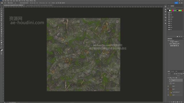Expand the Grayscale swatch group
The image size is (184, 103).
pos(168,17)
